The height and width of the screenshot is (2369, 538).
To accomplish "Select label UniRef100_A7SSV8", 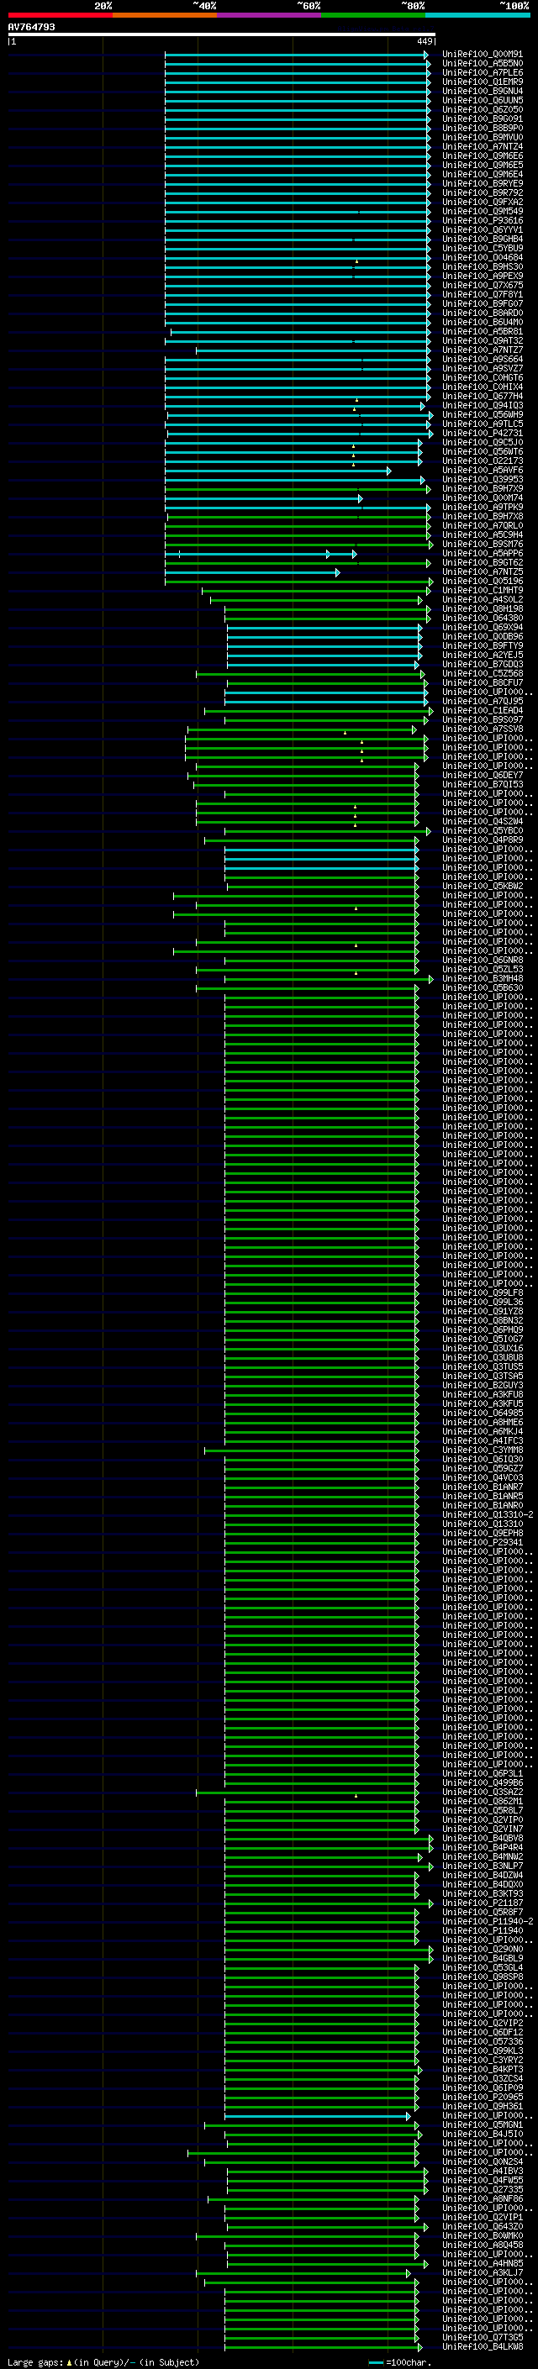I will (x=482, y=729).
